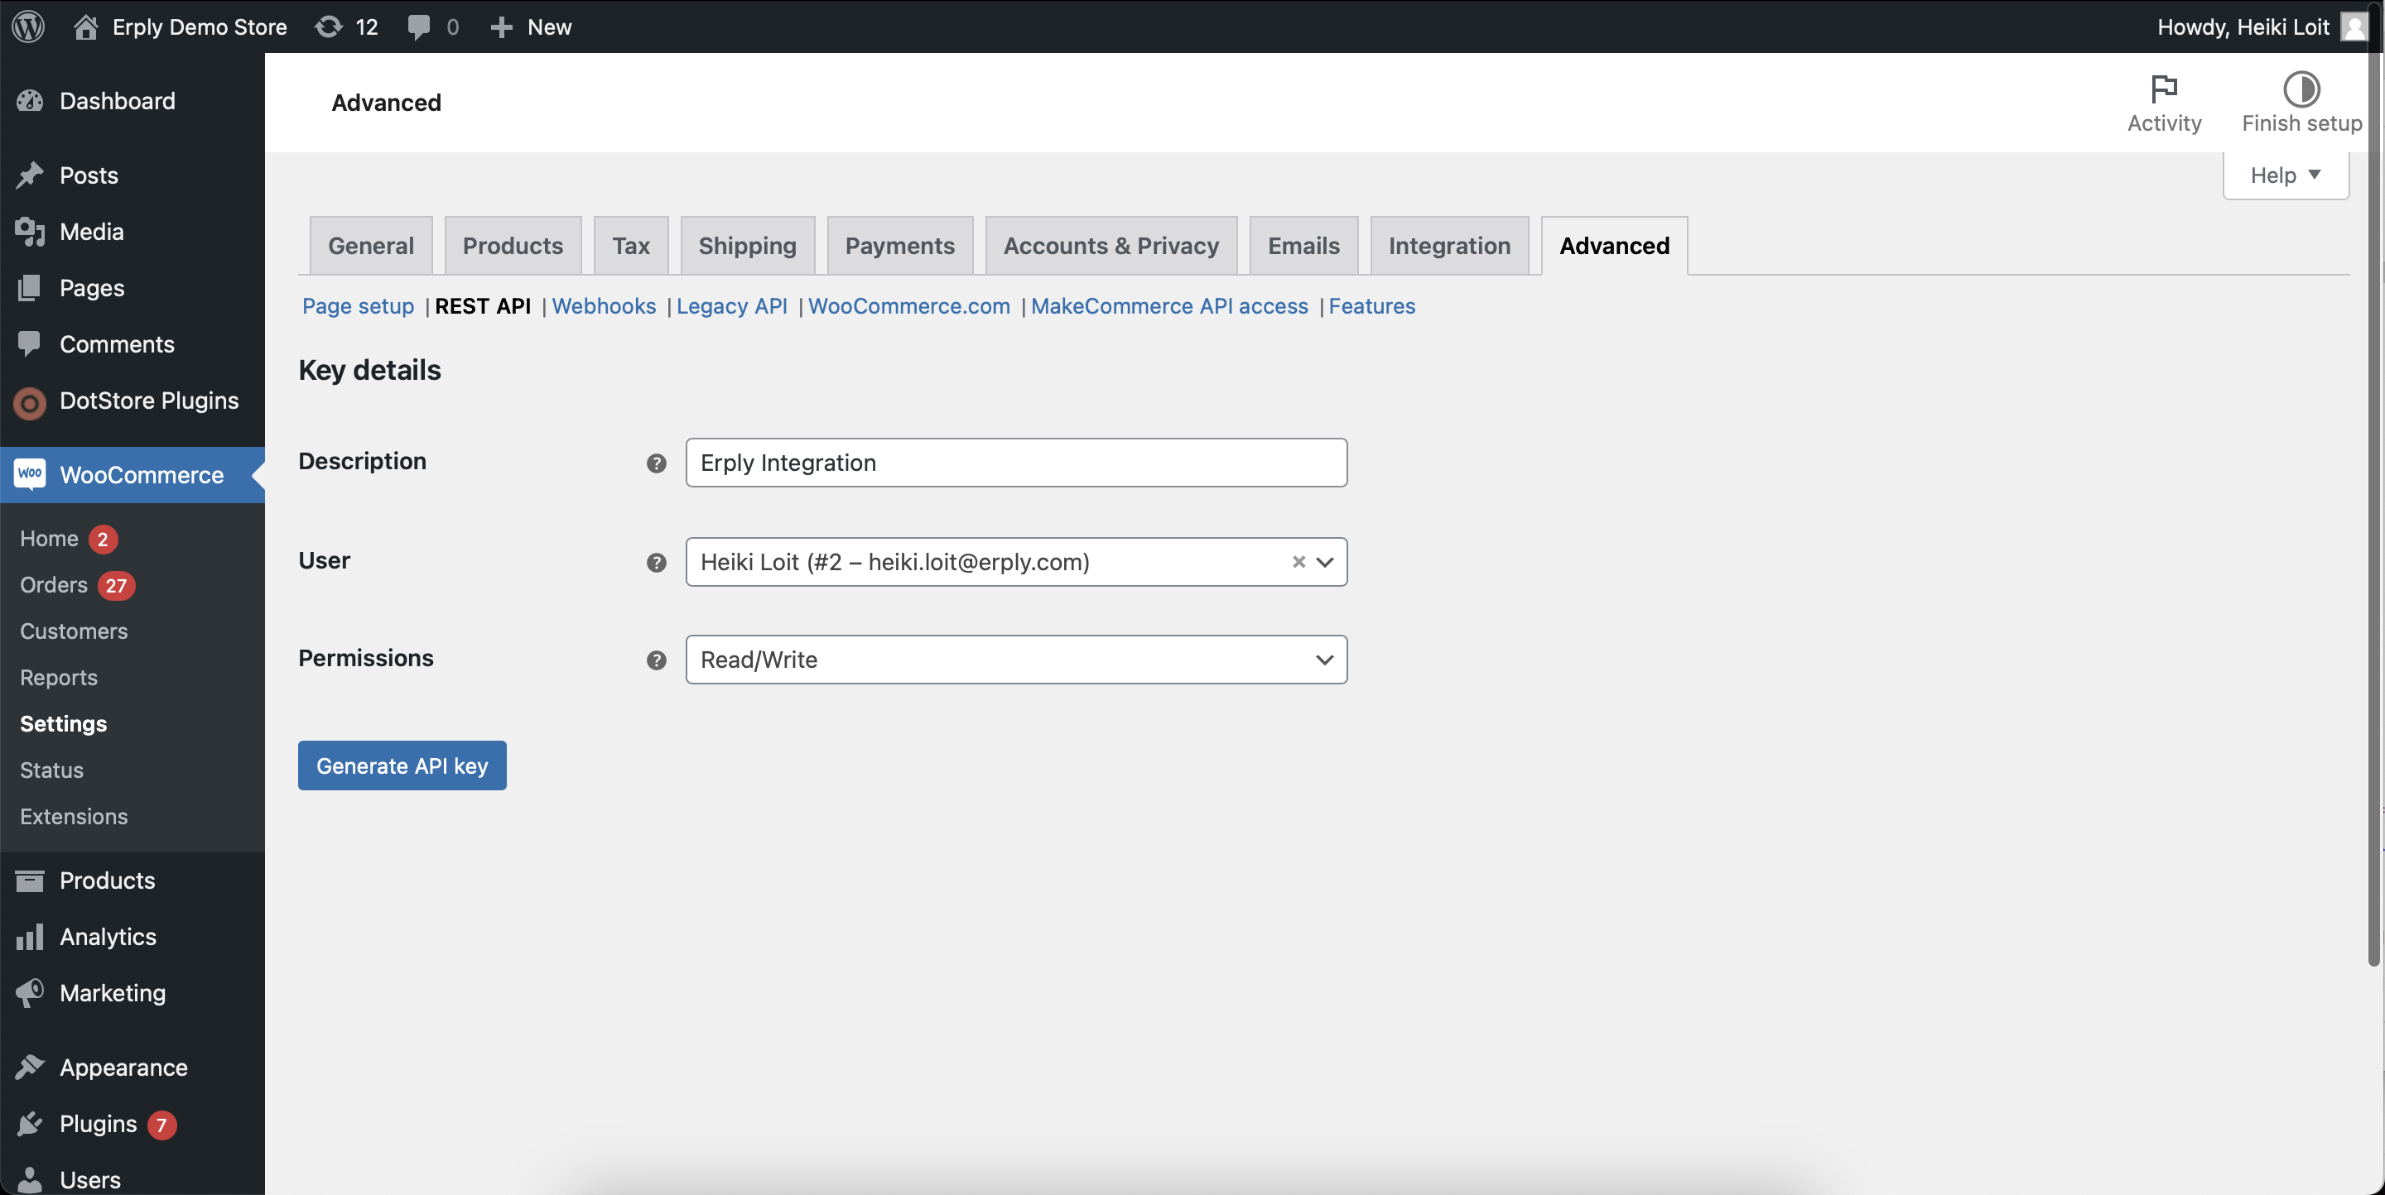
Task: Click the Plugins plug icon
Action: [x=31, y=1124]
